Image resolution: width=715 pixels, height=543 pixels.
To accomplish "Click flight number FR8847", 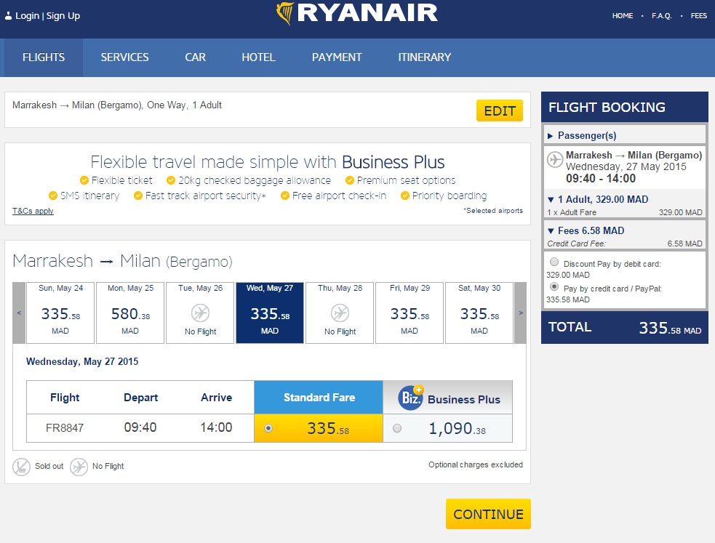I will click(65, 428).
